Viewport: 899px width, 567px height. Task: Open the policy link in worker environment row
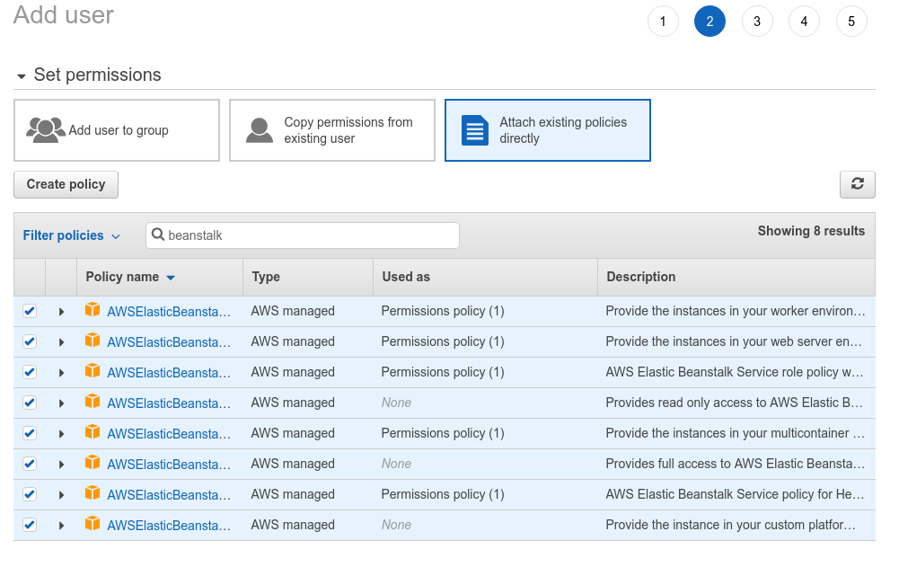169,312
